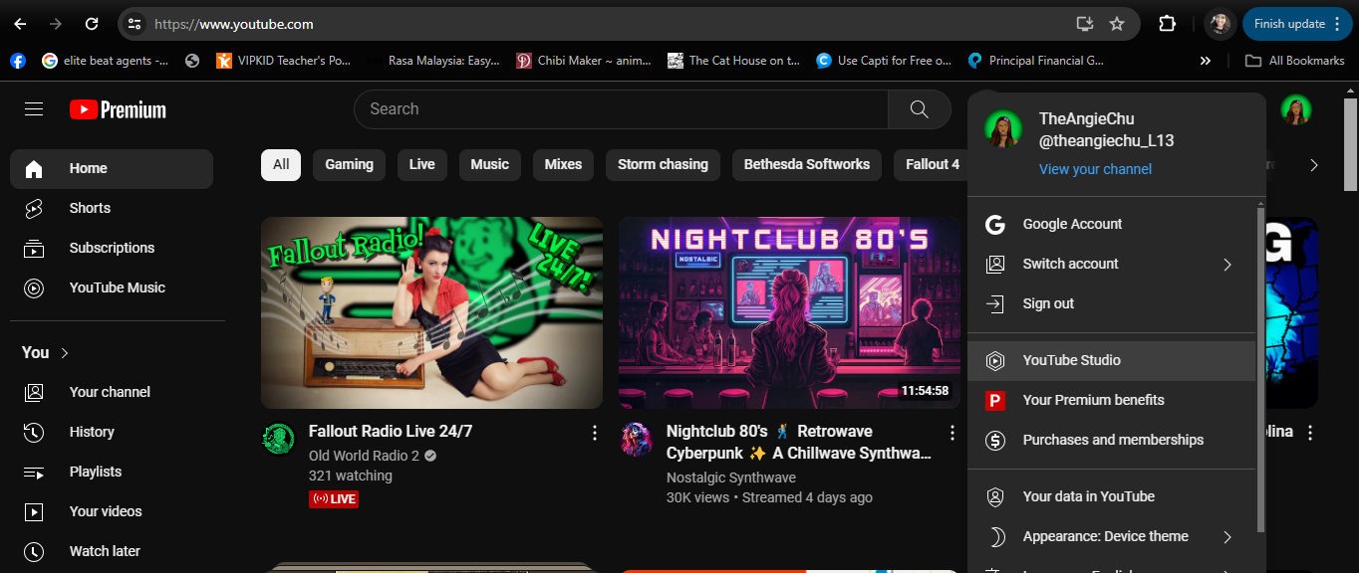Open the Nightclub 80's Retrowave title link
1359x573 pixels.
coord(799,443)
